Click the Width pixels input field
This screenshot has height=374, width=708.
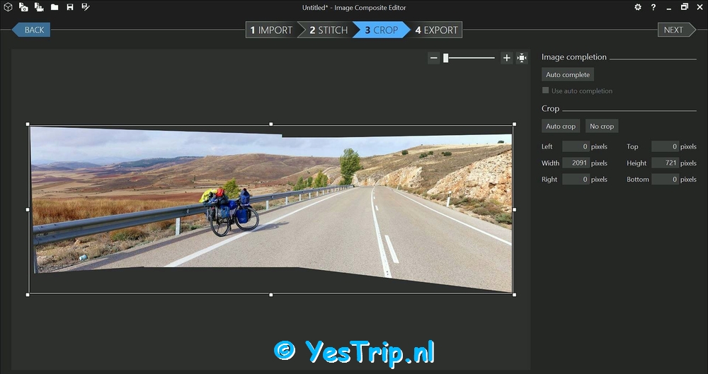[x=576, y=163]
